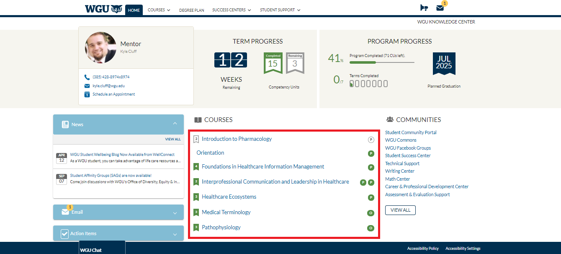Click the VIEW ALL button under Communities
The image size is (561, 254).
tap(400, 210)
